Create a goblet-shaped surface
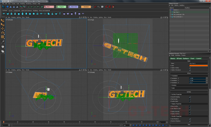211x127 pixels. pos(75,14)
